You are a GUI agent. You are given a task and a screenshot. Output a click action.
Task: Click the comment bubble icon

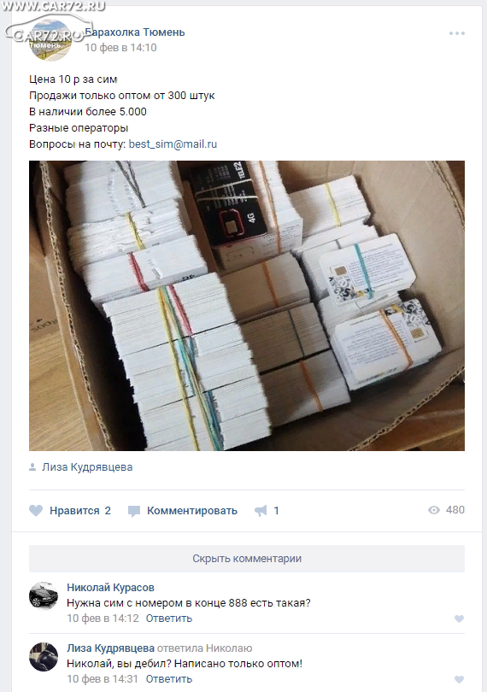pos(134,511)
